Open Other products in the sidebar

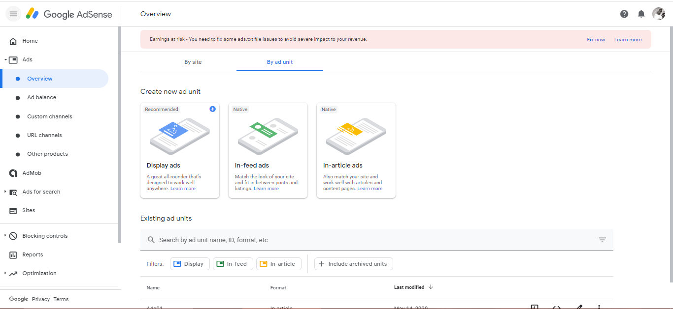click(47, 154)
